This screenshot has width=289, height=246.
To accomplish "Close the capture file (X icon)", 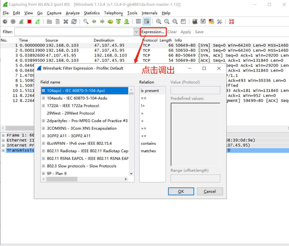I will 66,22.
